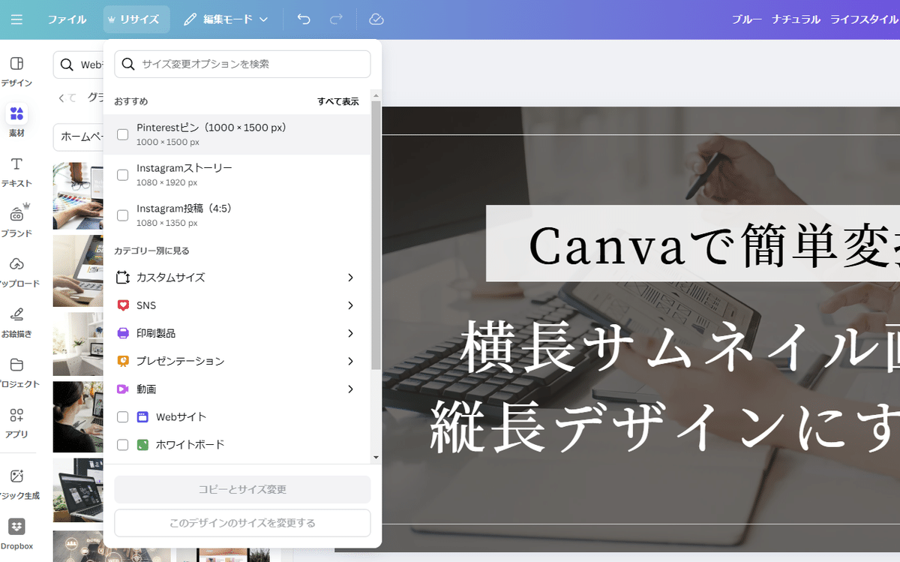Check the ホワイトボード checkbox

click(x=123, y=445)
